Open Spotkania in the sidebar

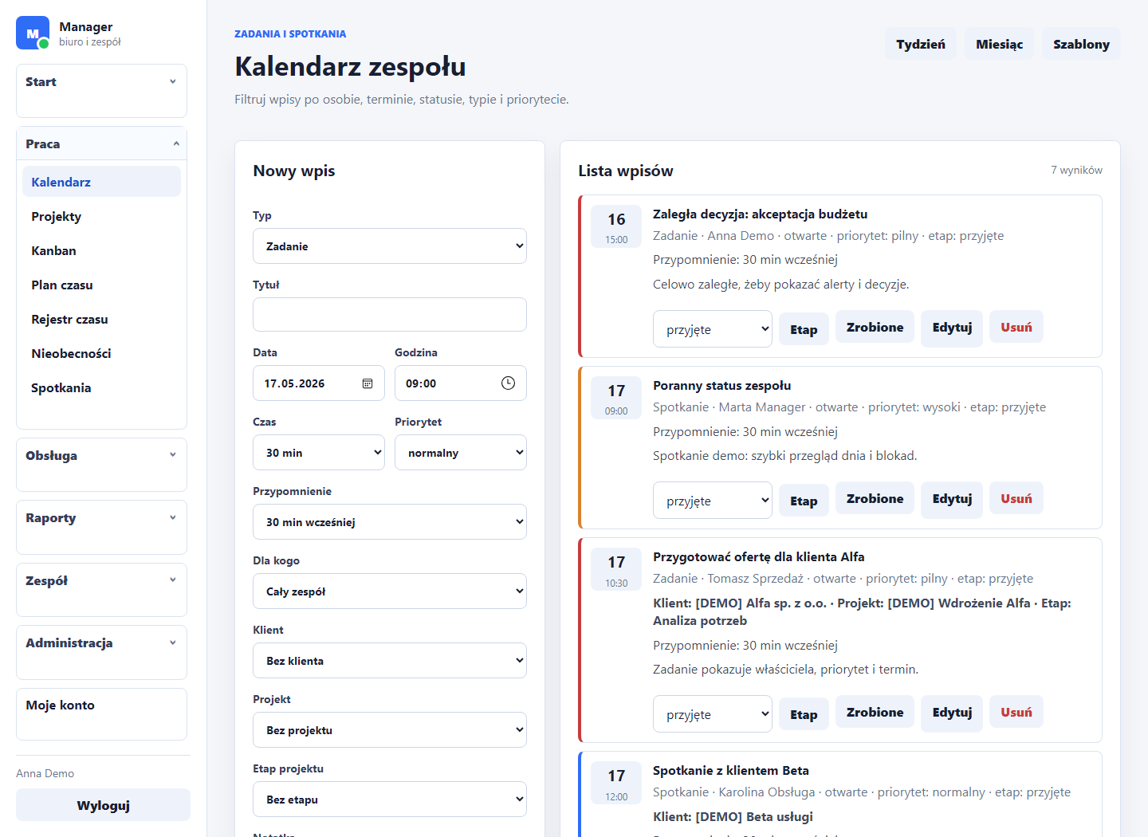(x=101, y=387)
